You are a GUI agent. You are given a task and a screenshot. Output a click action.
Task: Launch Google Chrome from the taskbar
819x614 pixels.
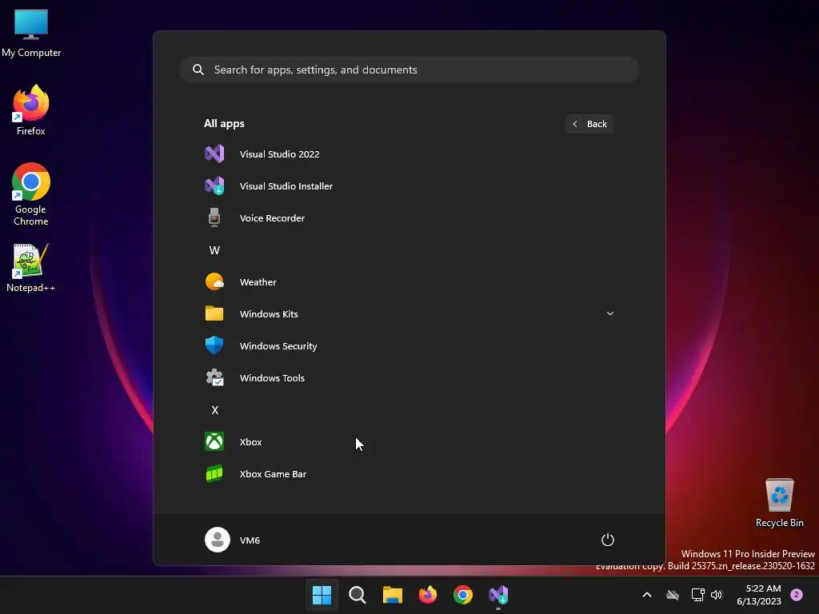463,595
